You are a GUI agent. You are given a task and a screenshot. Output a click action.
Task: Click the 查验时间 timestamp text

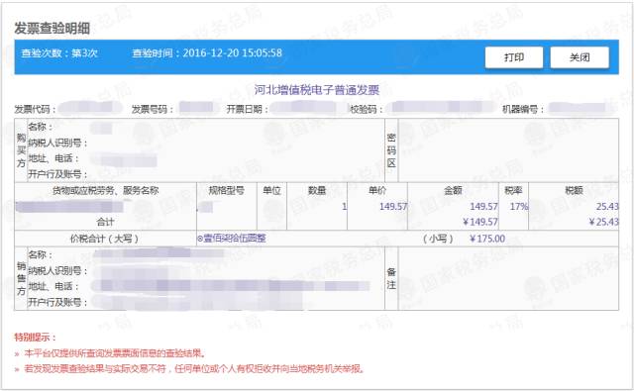(x=207, y=52)
